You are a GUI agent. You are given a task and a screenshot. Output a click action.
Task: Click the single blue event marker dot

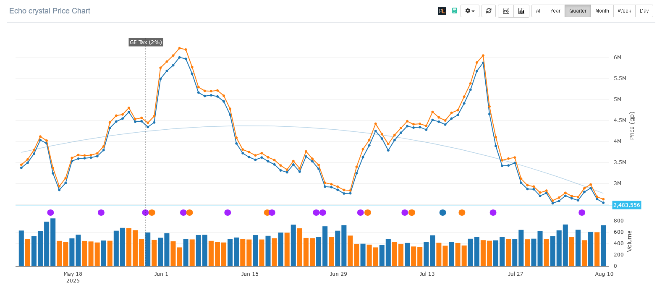point(442,212)
